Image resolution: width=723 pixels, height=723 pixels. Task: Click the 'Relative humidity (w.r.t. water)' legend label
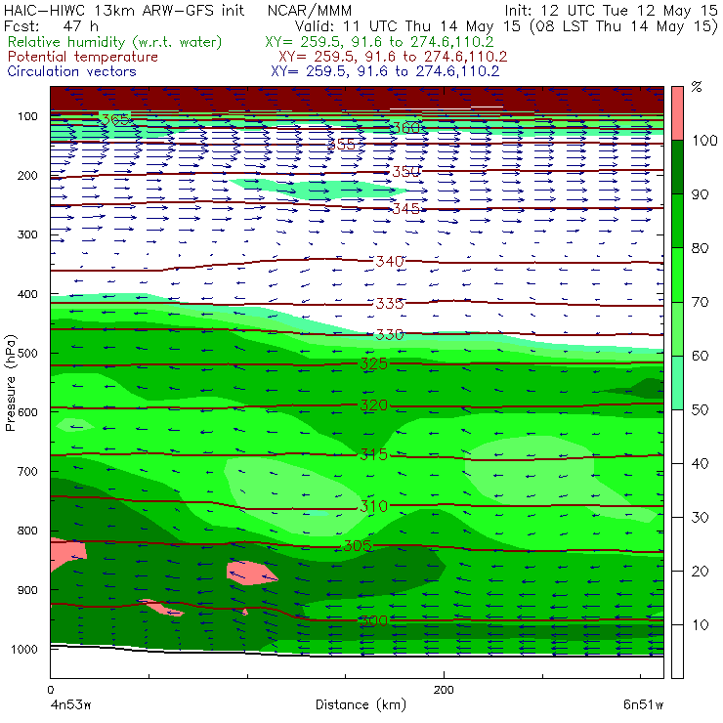click(x=115, y=42)
